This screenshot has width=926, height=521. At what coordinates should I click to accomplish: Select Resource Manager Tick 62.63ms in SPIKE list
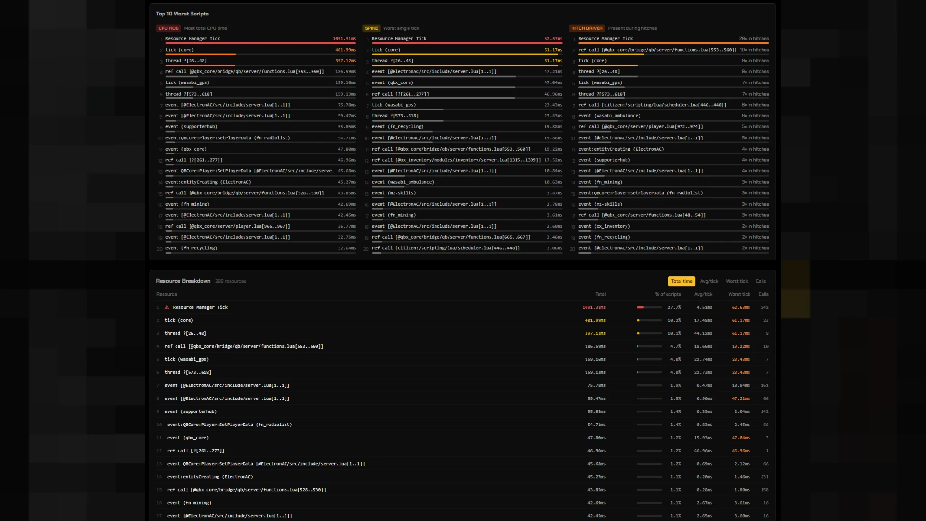[x=463, y=40]
